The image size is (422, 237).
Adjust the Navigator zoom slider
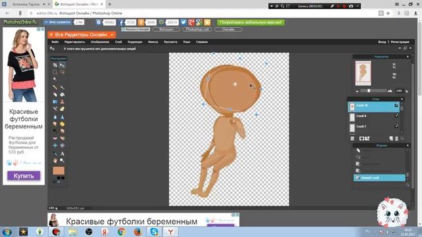click(369, 91)
